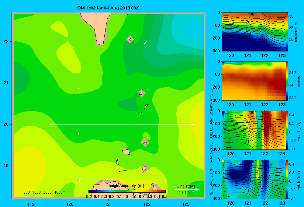Select the vel. N color bar
This screenshot has width=304, height=207.
(287, 130)
